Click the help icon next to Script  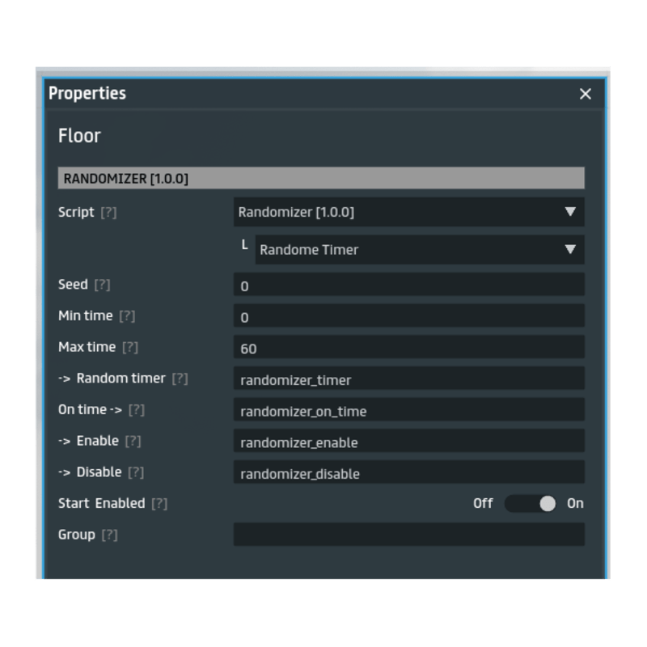[x=108, y=213]
